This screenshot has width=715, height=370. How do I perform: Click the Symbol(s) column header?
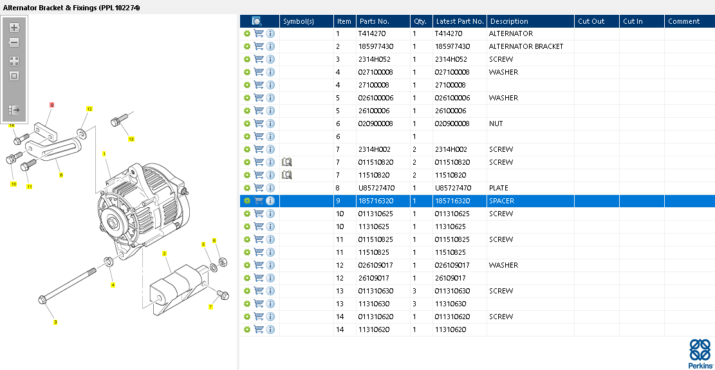(x=306, y=21)
